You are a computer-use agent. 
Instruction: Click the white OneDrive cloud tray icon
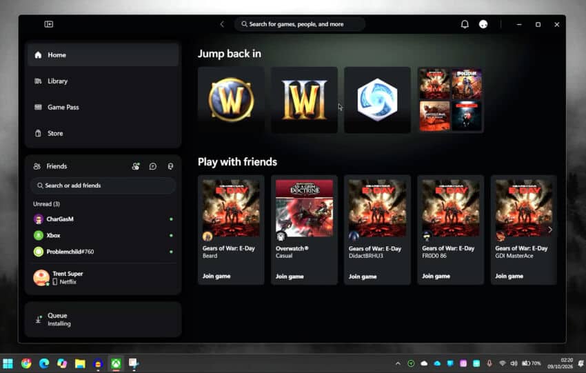(424, 363)
